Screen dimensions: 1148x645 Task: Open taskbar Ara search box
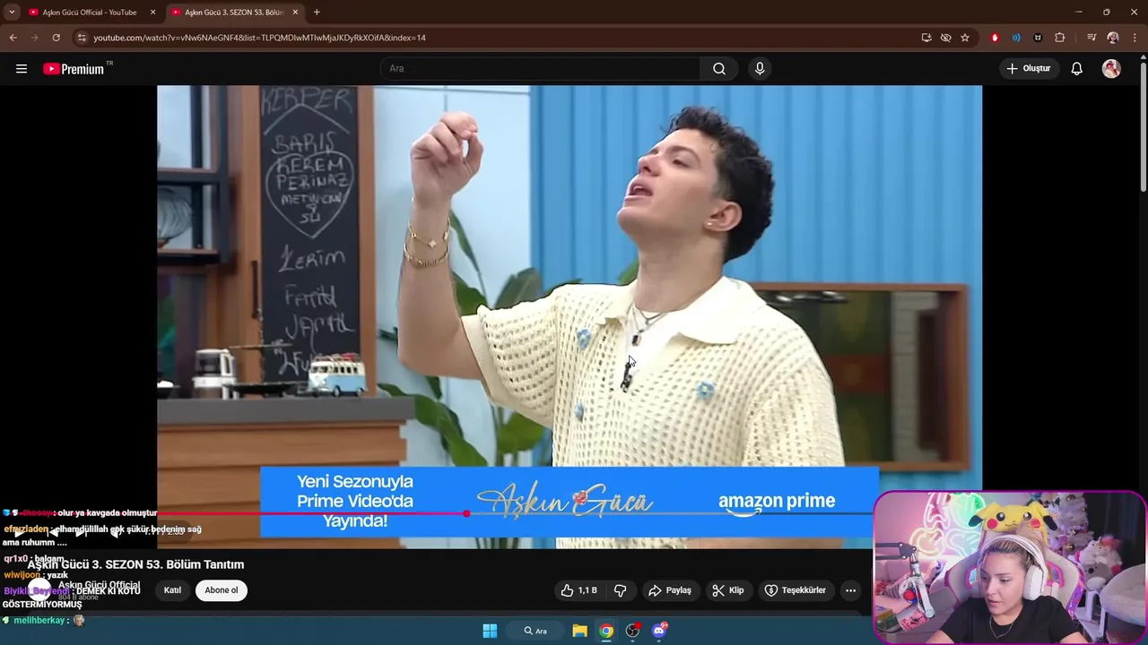(535, 631)
